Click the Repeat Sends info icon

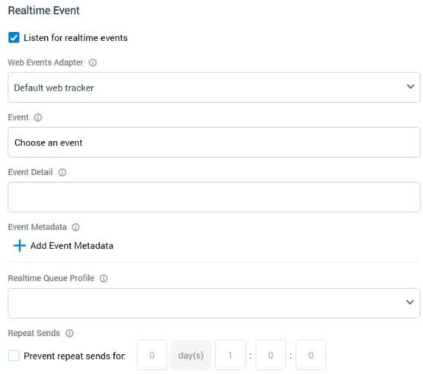tap(69, 333)
